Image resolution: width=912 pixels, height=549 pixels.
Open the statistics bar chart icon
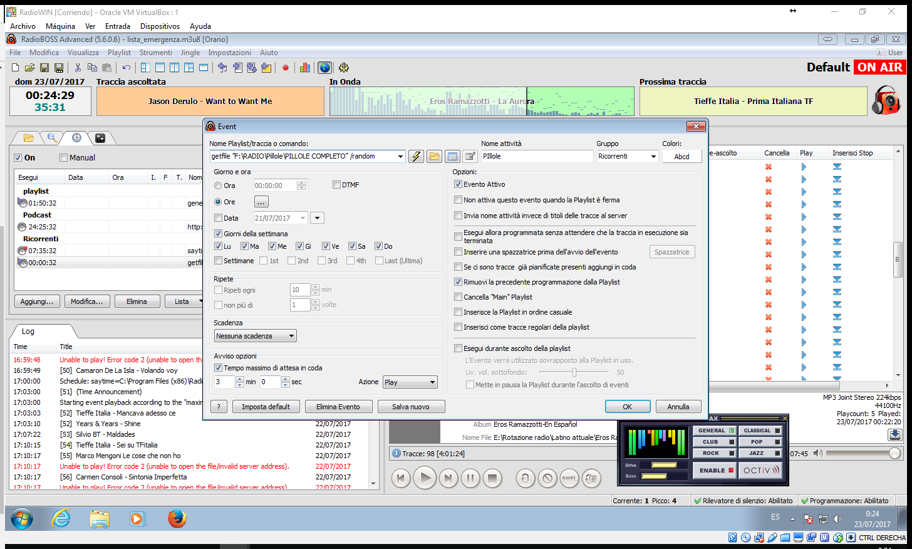pyautogui.click(x=305, y=68)
